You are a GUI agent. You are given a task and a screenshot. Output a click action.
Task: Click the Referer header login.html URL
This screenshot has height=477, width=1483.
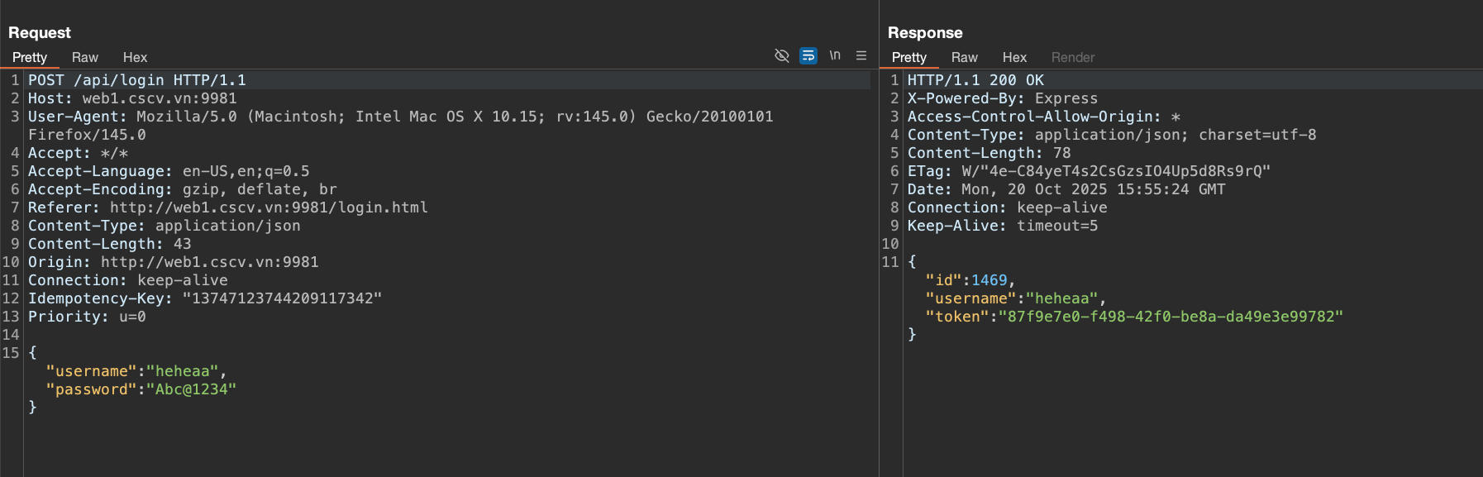tap(269, 207)
